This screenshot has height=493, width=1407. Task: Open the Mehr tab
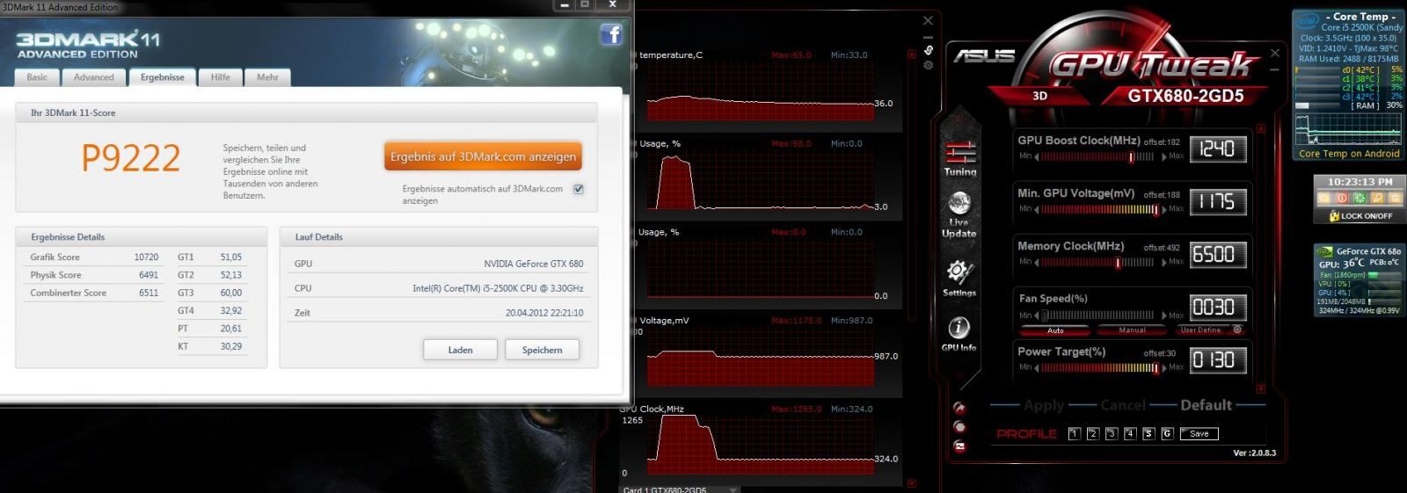point(267,77)
